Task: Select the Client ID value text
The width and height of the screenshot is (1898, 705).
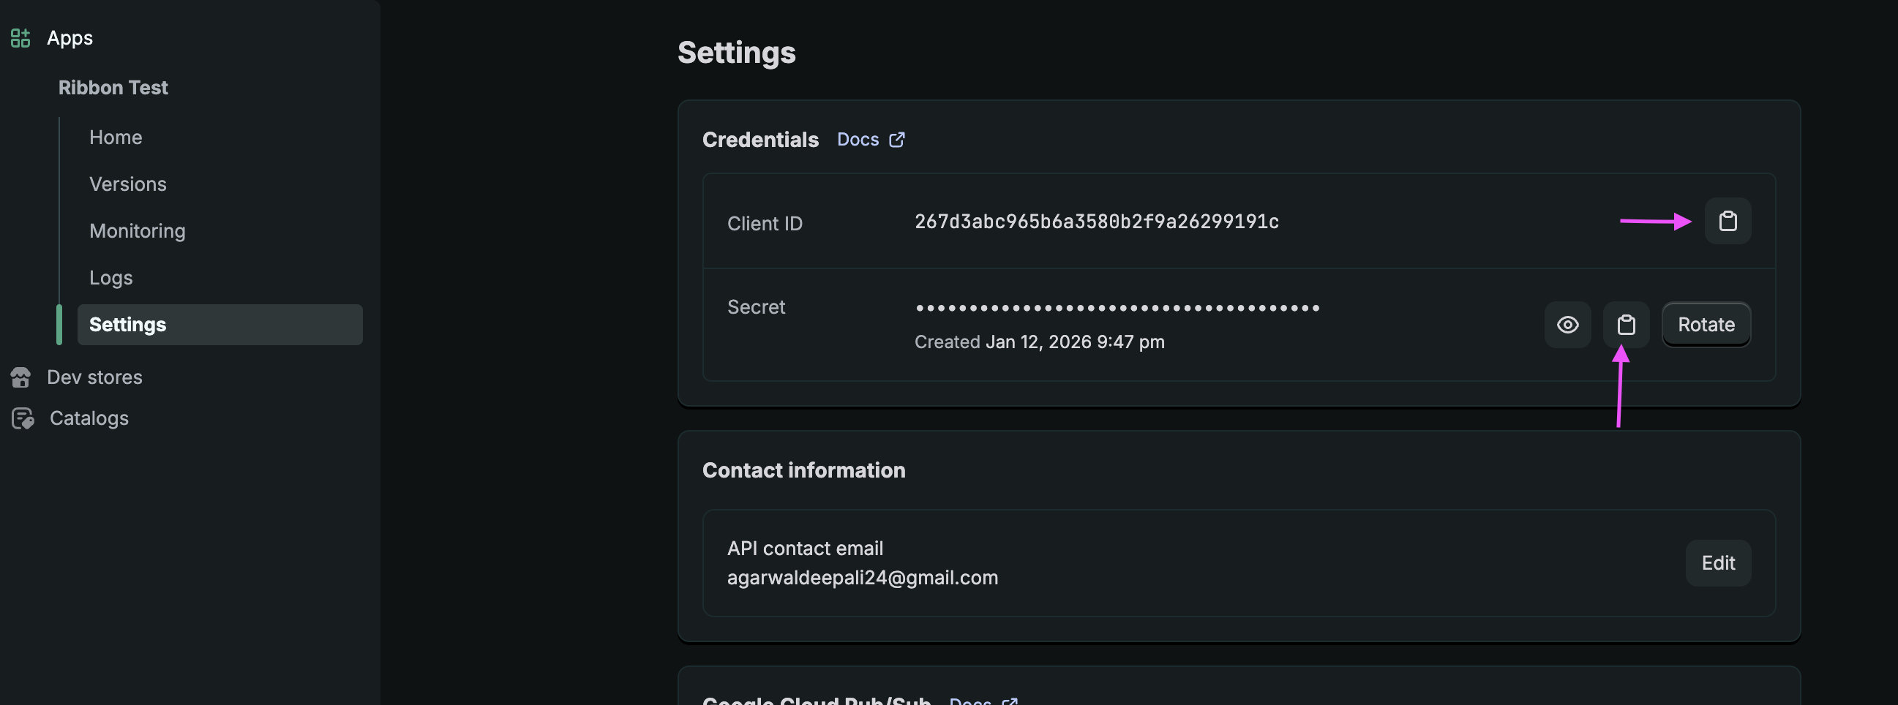Action: [1097, 222]
